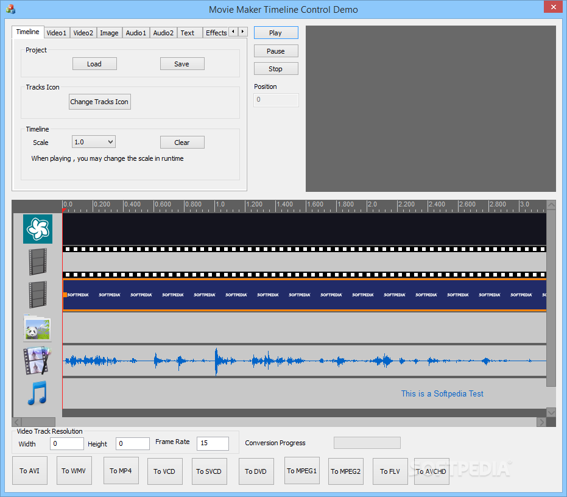Click the Position value field
Viewport: 567px width, 497px height.
[276, 100]
